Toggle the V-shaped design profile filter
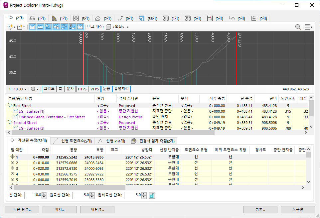320x218 pixels. pyautogui.click(x=32, y=27)
